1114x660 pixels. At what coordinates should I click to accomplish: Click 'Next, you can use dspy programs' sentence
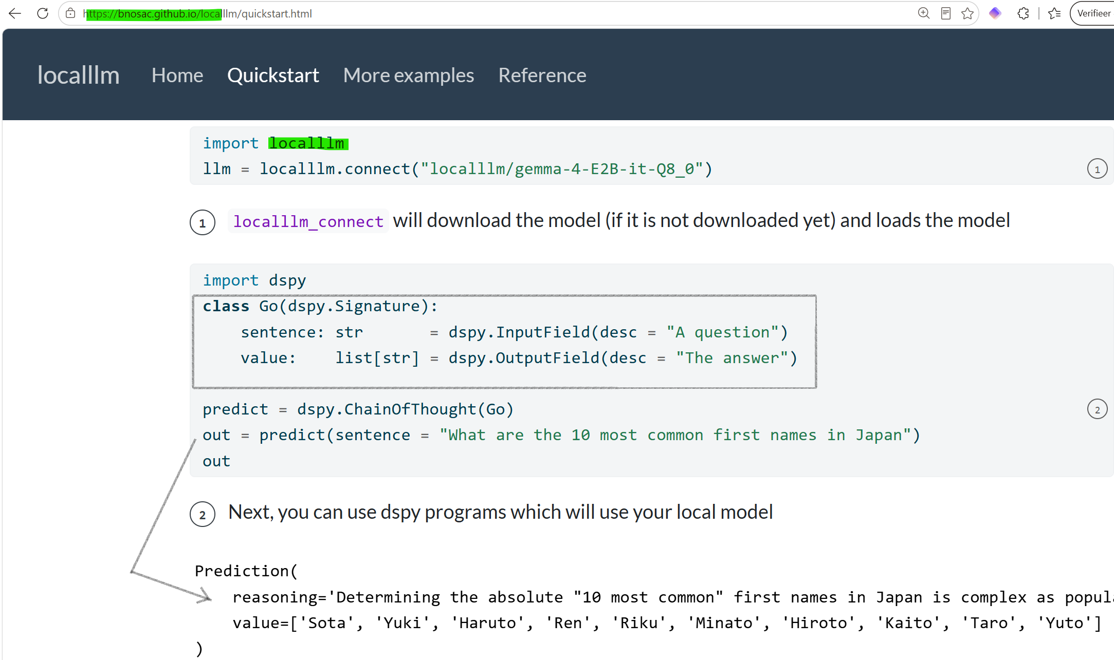500,512
